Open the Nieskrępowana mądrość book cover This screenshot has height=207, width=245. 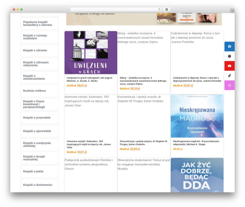(197, 116)
